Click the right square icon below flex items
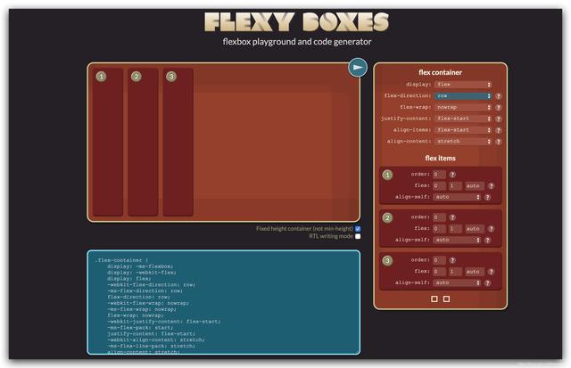The height and width of the screenshot is (368, 571). point(446,298)
